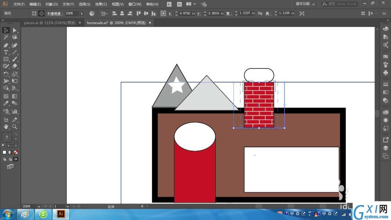This screenshot has height=220, width=391.
Task: Open the 窗口(W) menu
Action: point(135,4)
